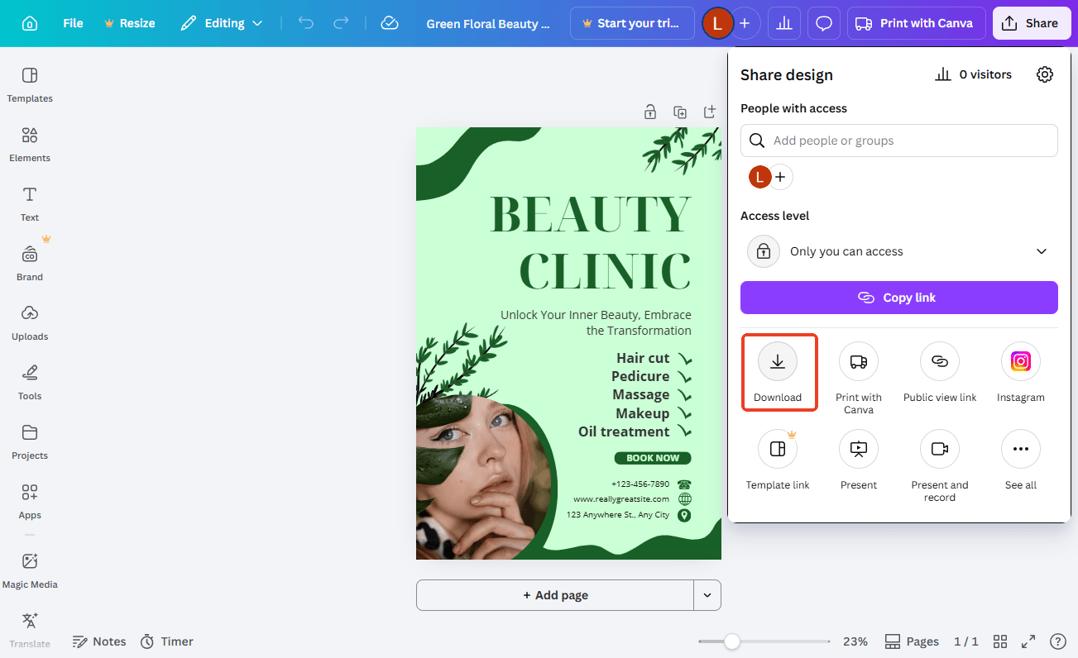Open Instagram sharing option
Screen dimensions: 1078x658
pos(1020,362)
